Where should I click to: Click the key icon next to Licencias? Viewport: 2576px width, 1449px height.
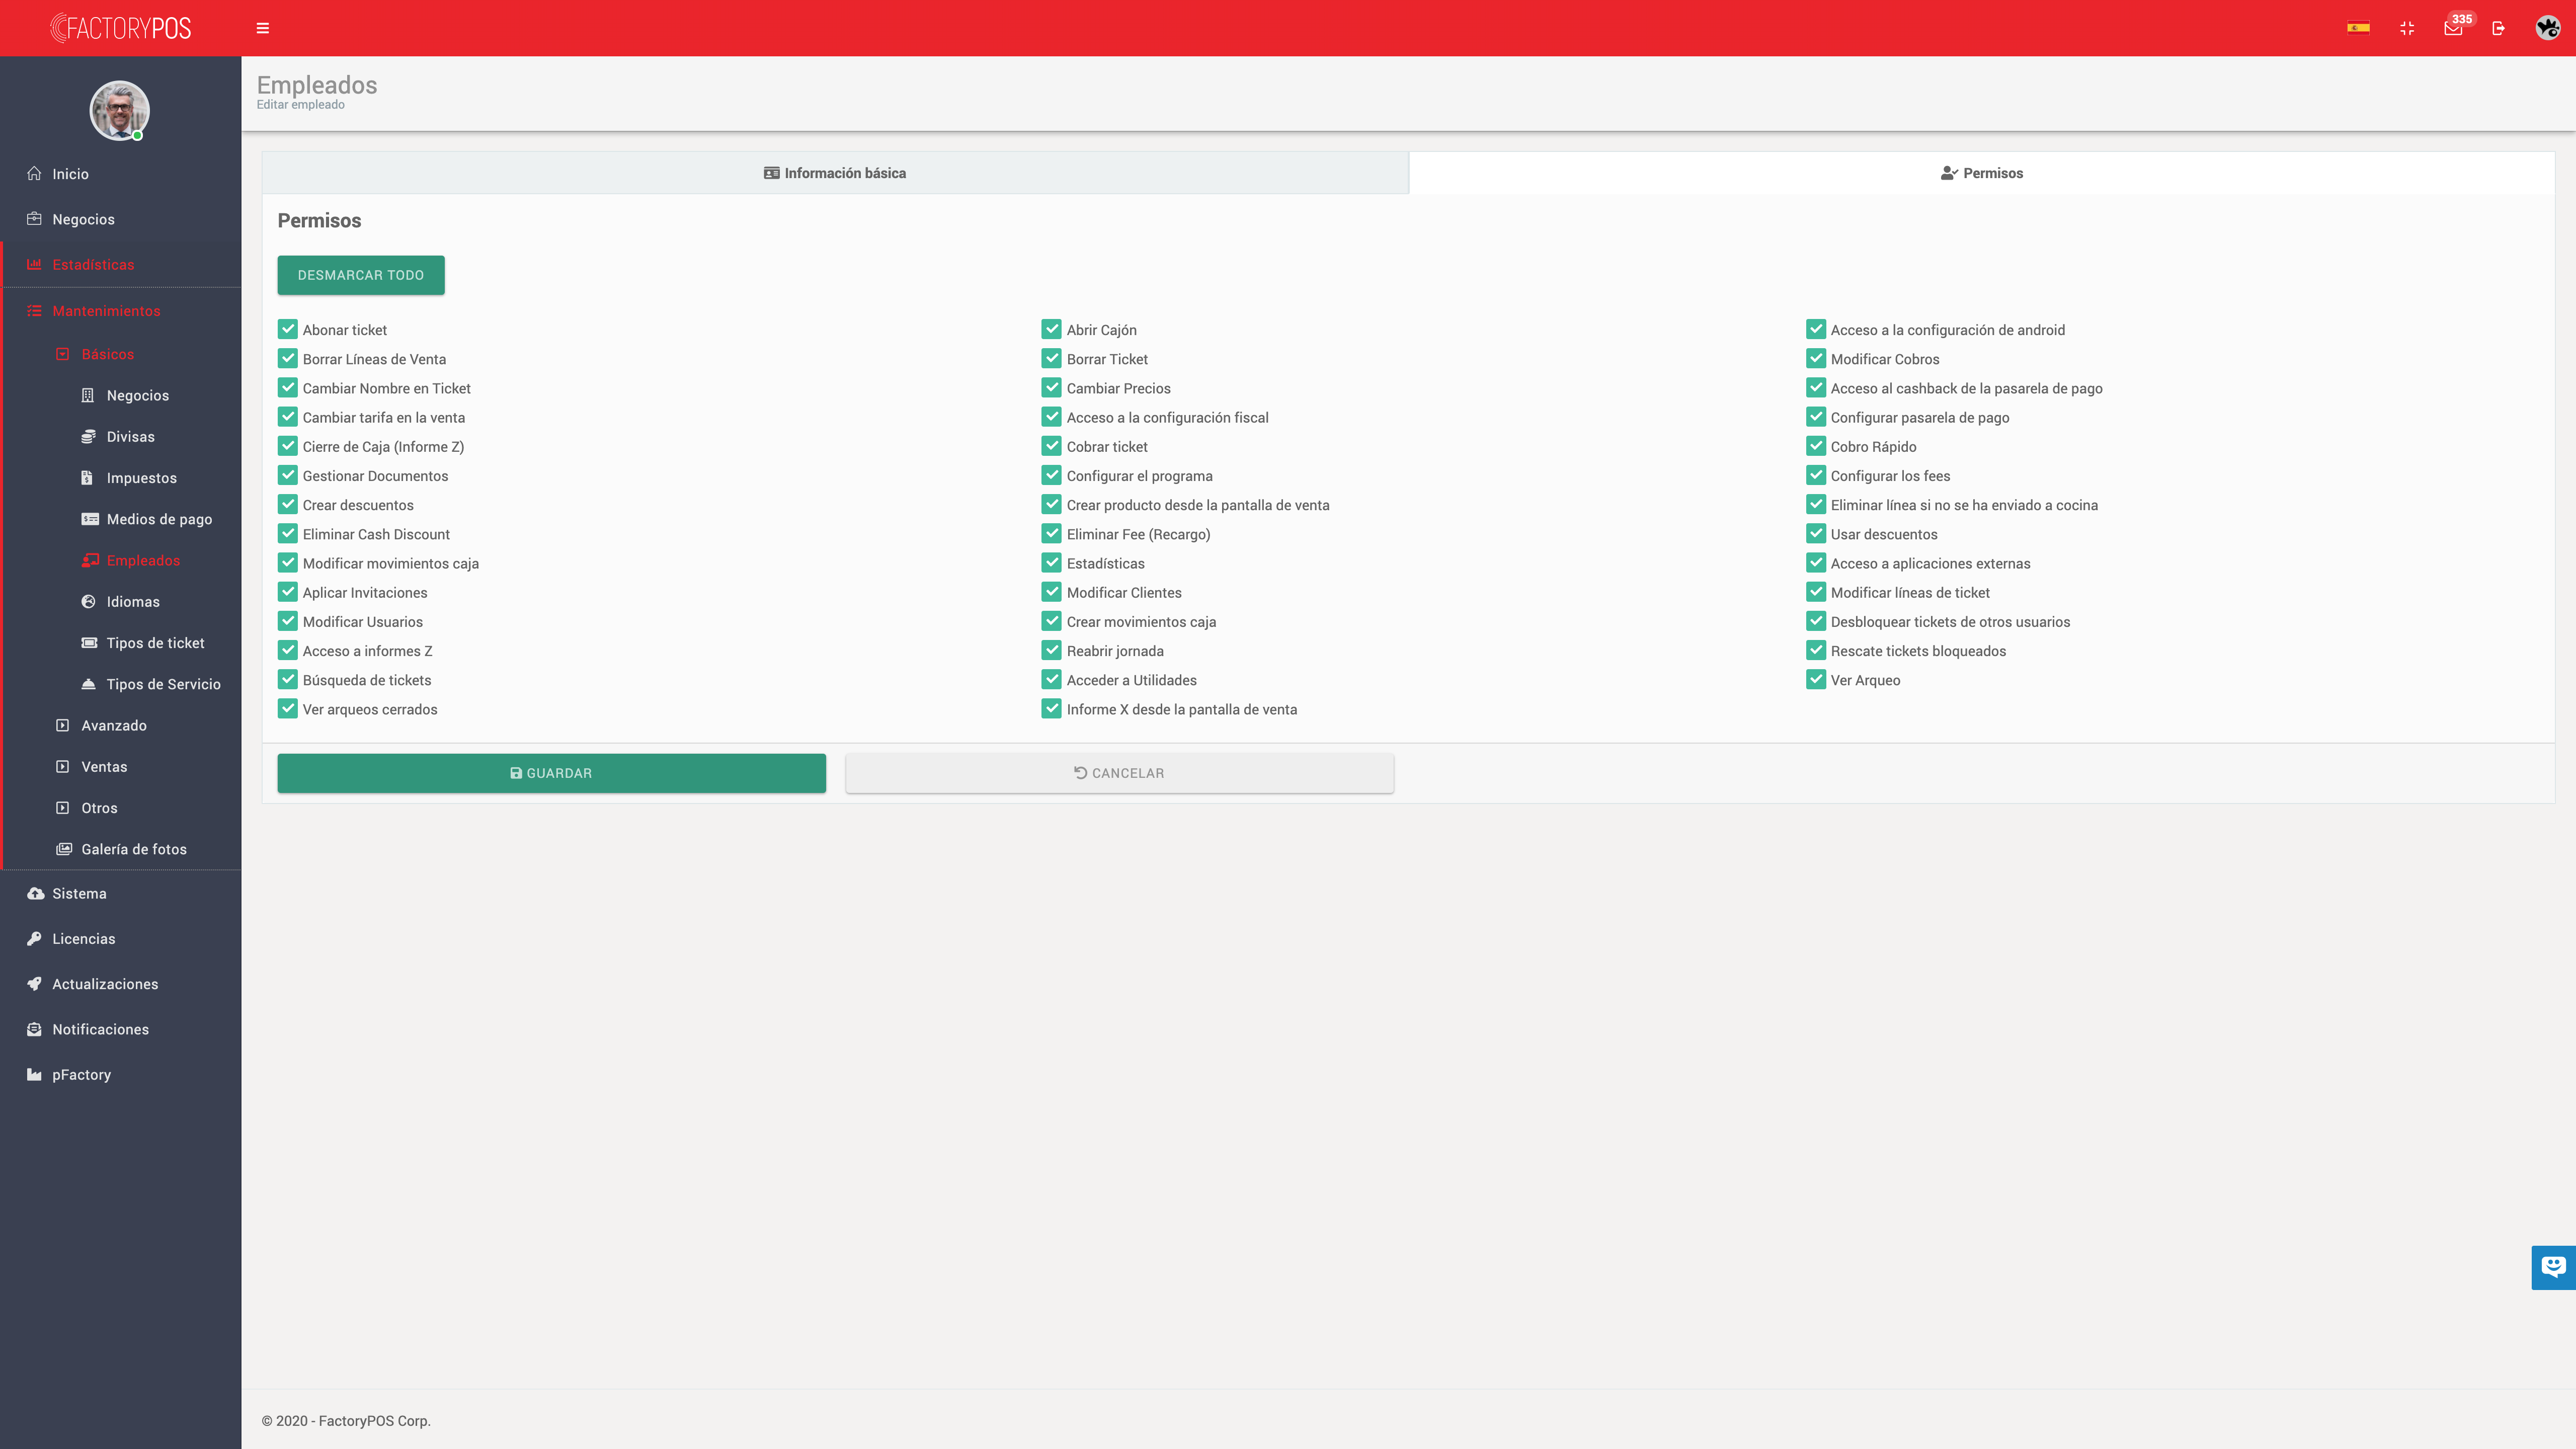[34, 938]
